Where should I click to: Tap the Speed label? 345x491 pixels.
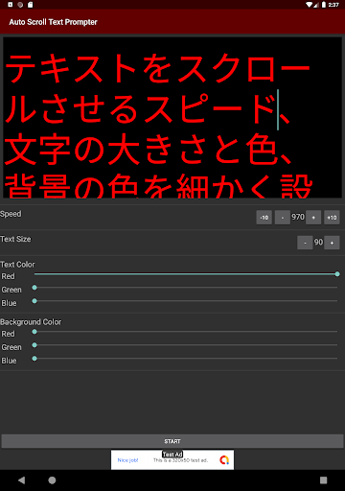pos(11,214)
